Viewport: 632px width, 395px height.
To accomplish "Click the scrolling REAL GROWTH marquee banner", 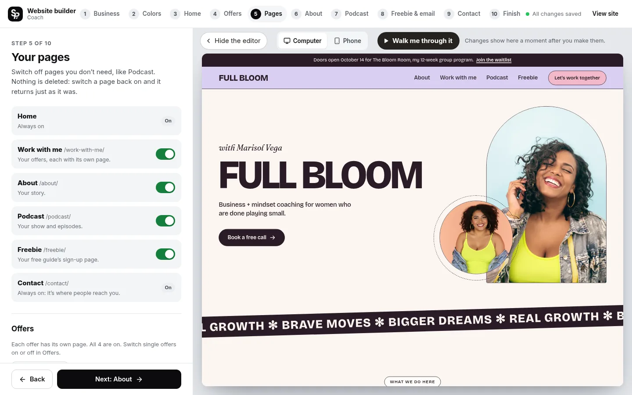I will click(x=413, y=321).
